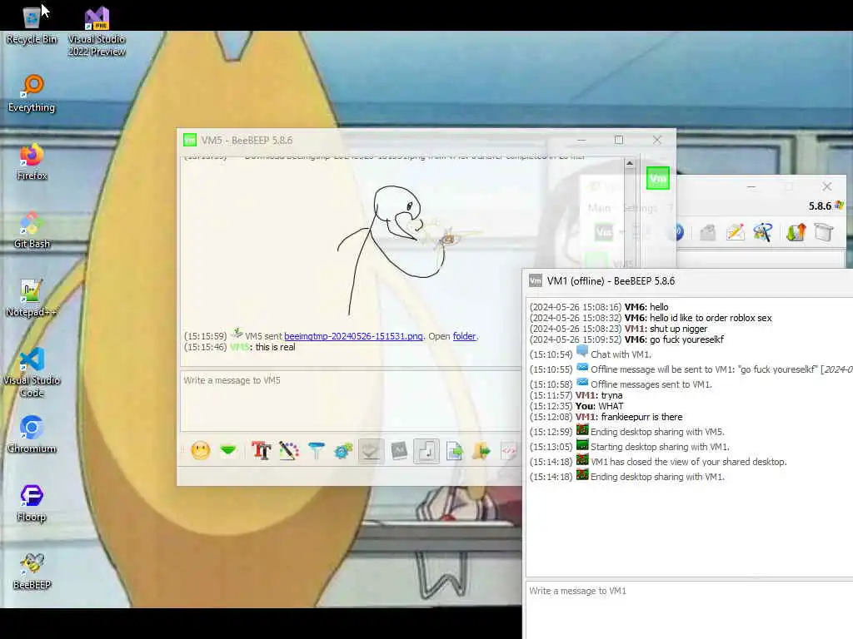Click the gray box icon in main toolbar
The height and width of the screenshot is (639, 853).
[x=824, y=233]
